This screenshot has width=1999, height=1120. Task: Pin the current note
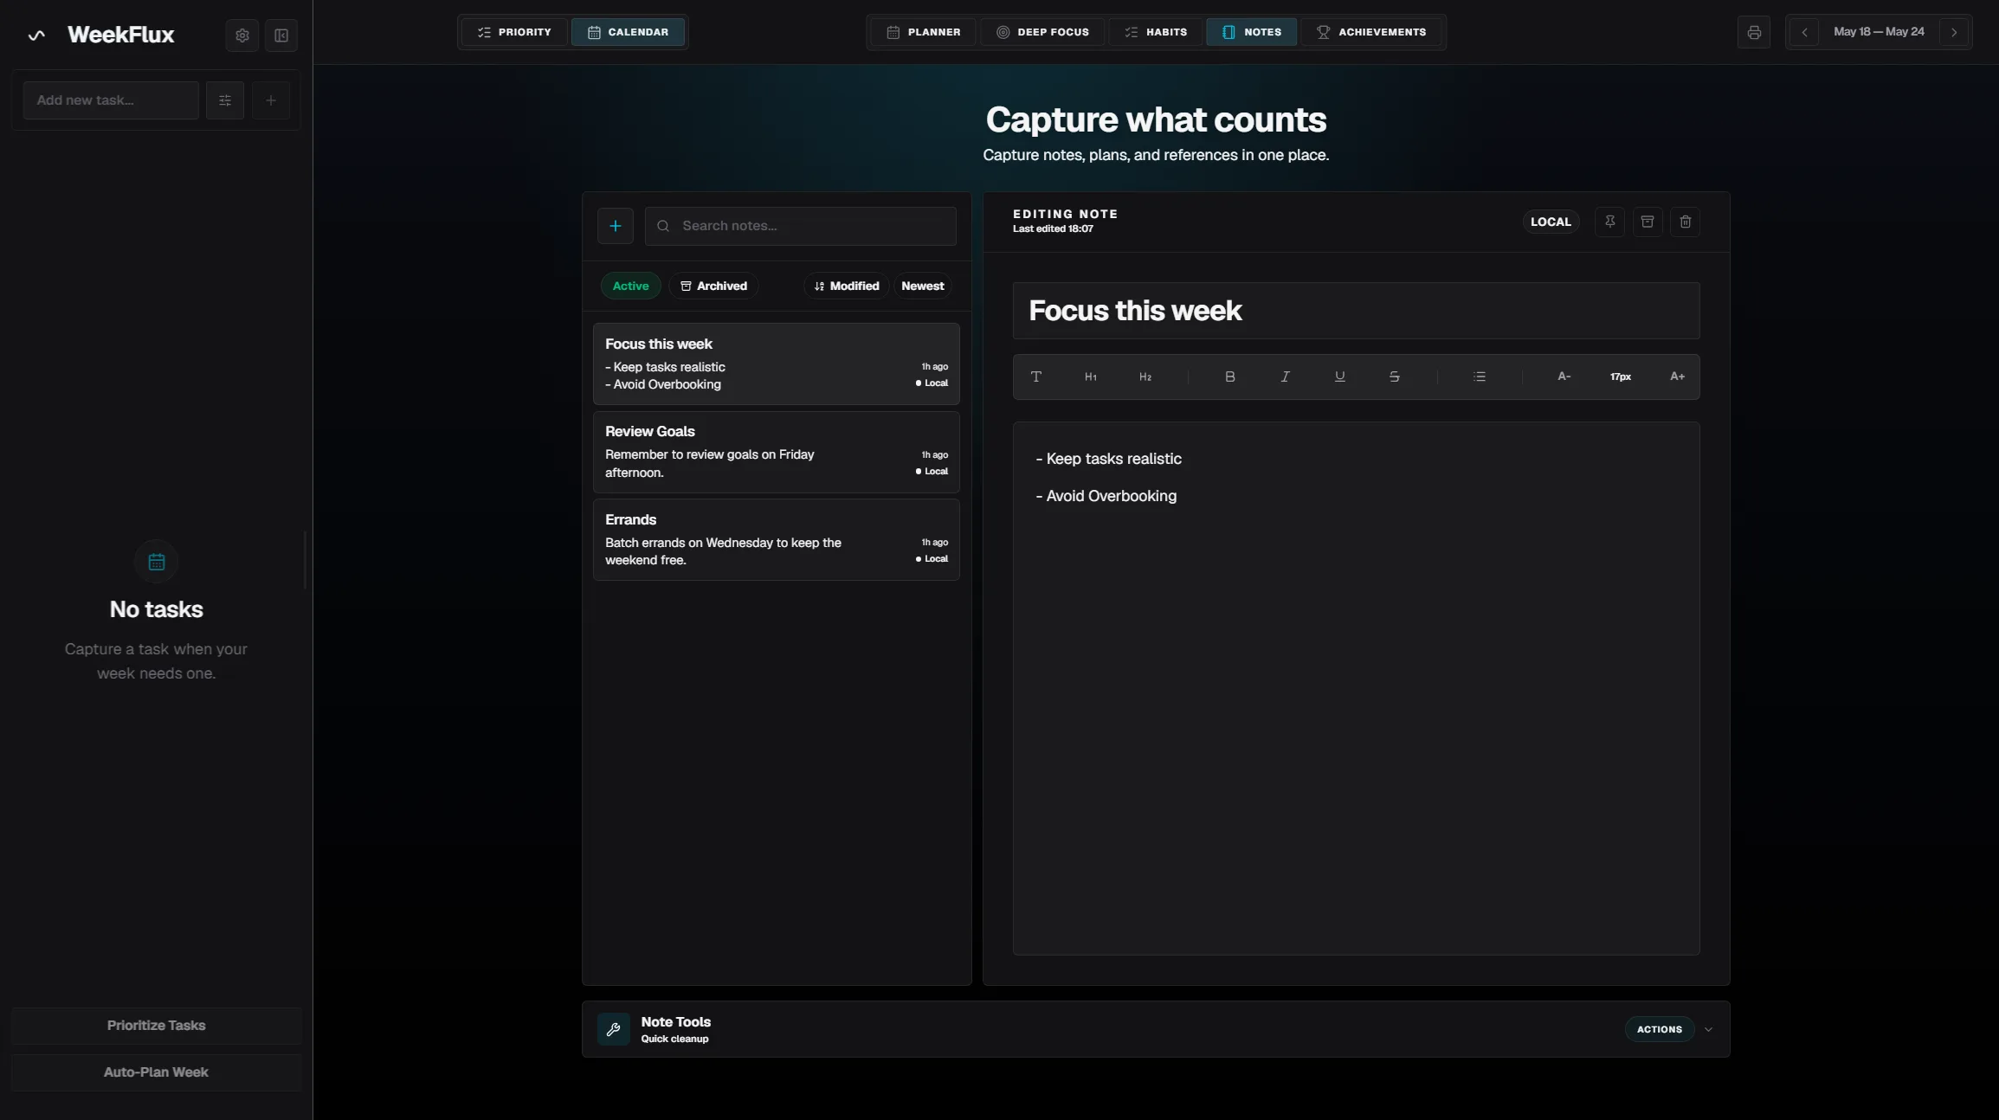click(1610, 222)
